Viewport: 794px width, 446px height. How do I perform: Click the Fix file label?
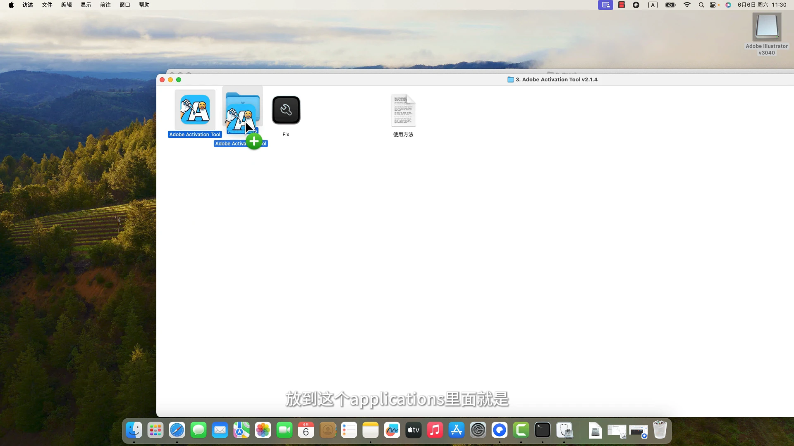pyautogui.click(x=286, y=135)
